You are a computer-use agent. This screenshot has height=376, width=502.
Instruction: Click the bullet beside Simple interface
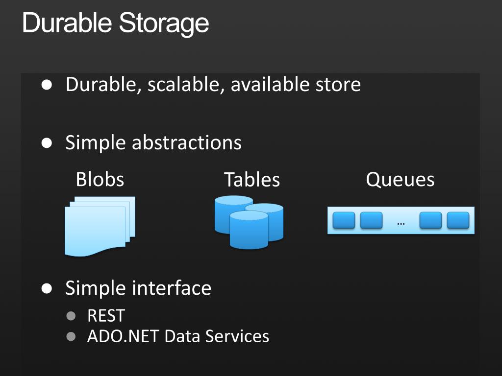coord(47,288)
